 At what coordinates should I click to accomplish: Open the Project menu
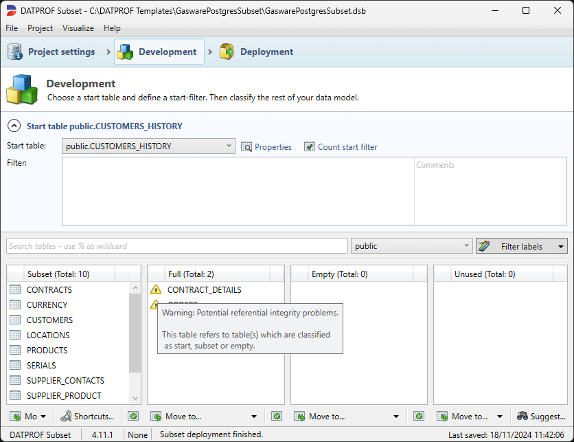click(x=40, y=28)
